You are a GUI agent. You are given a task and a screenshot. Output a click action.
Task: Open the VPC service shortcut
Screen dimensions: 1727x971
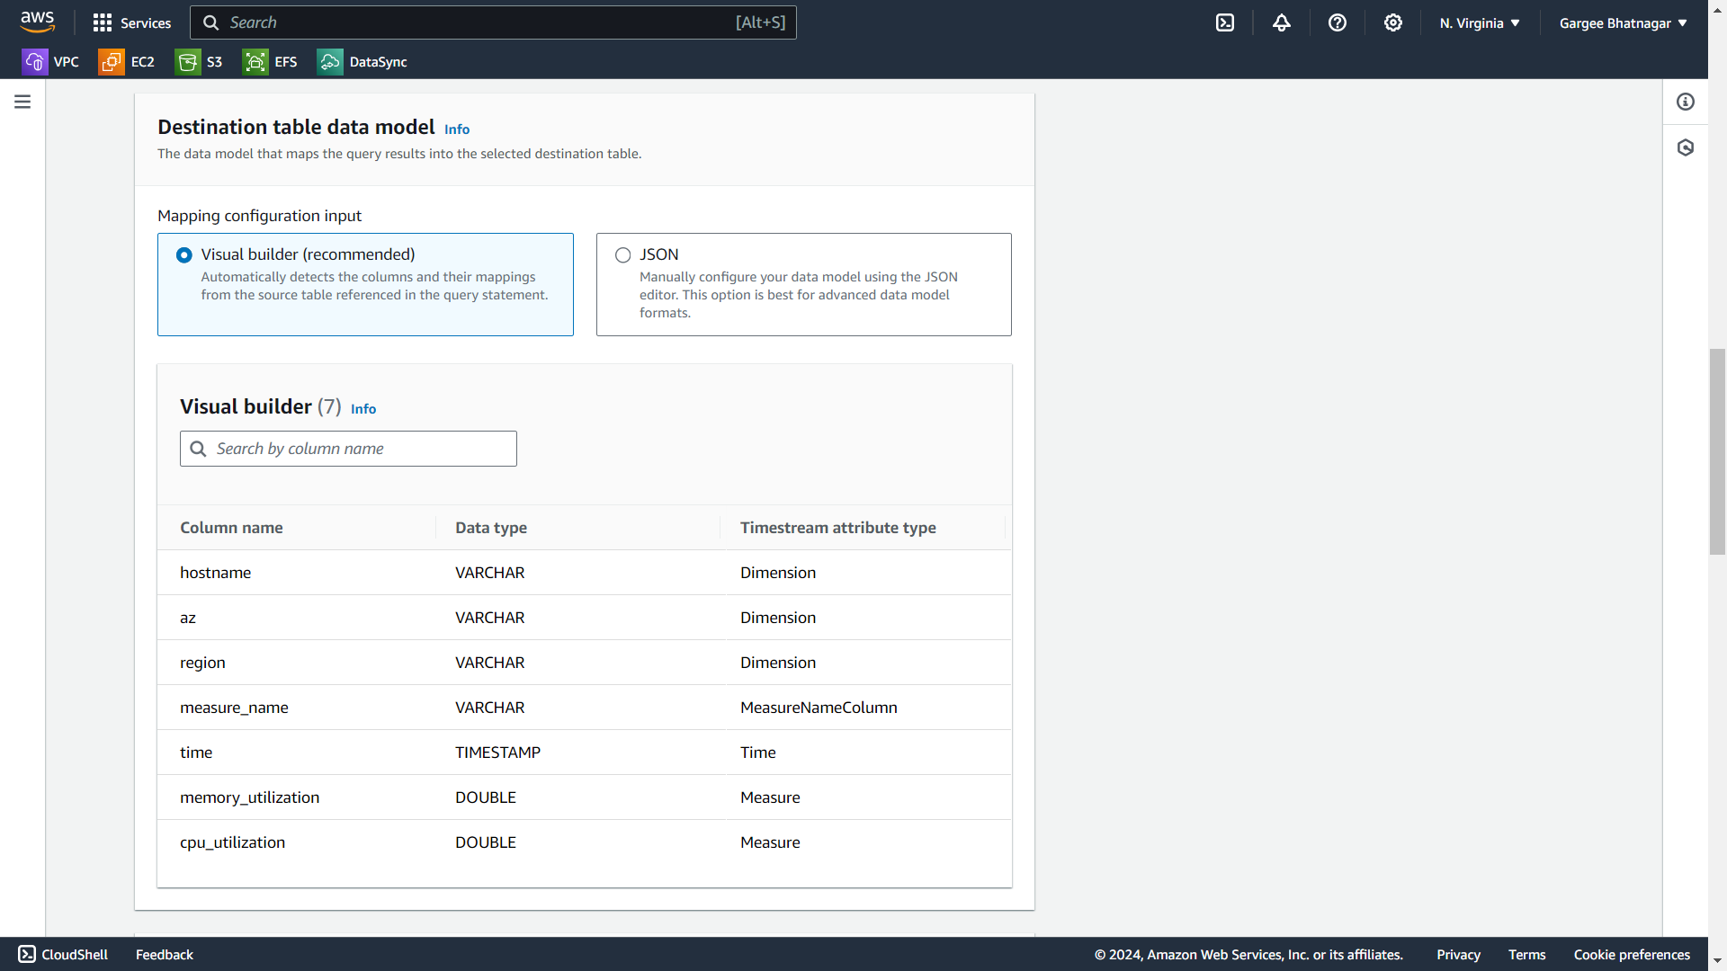pos(50,62)
